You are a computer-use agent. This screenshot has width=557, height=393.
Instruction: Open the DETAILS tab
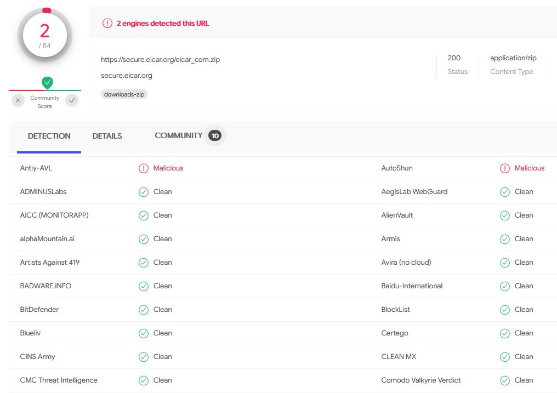pyautogui.click(x=107, y=136)
